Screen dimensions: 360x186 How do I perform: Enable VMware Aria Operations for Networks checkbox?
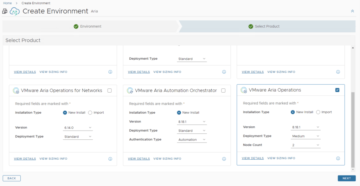point(109,91)
